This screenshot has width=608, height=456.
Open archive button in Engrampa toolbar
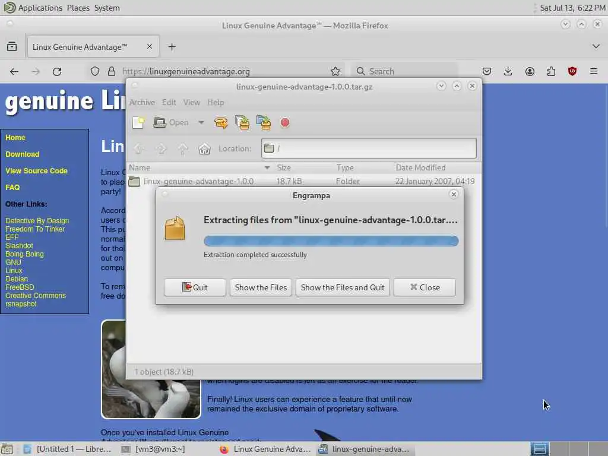(171, 122)
